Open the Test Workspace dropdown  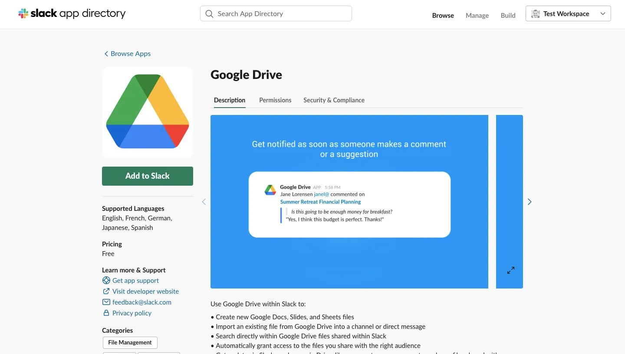click(603, 13)
